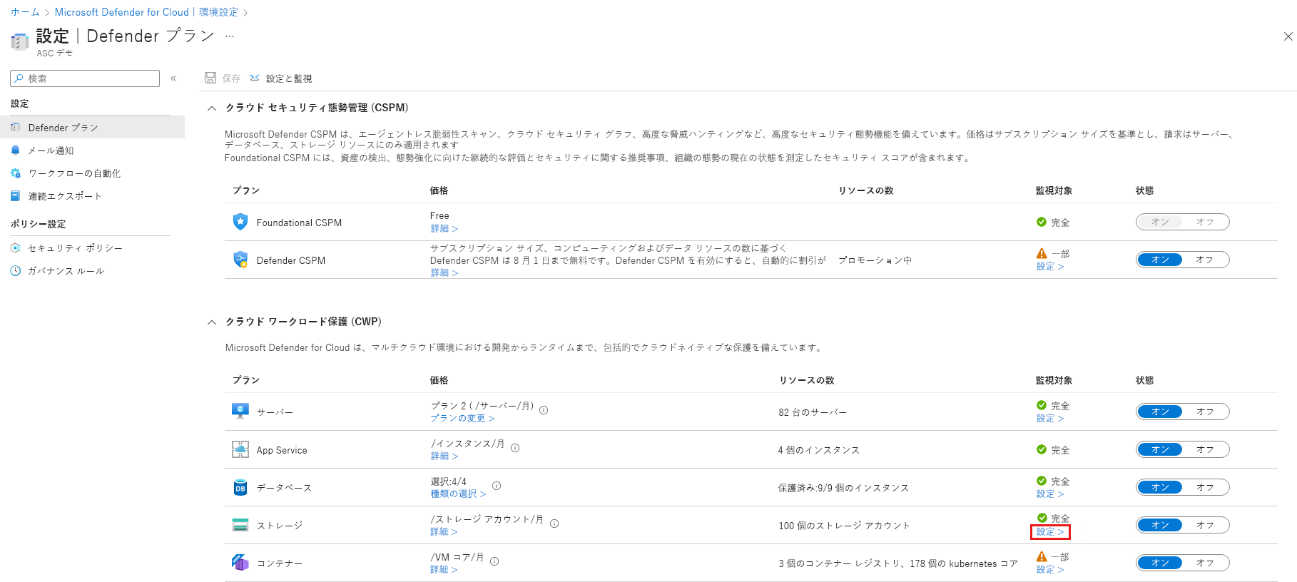The image size is (1297, 582).
Task: Click info icon beside App Service price
Action: pos(515,448)
